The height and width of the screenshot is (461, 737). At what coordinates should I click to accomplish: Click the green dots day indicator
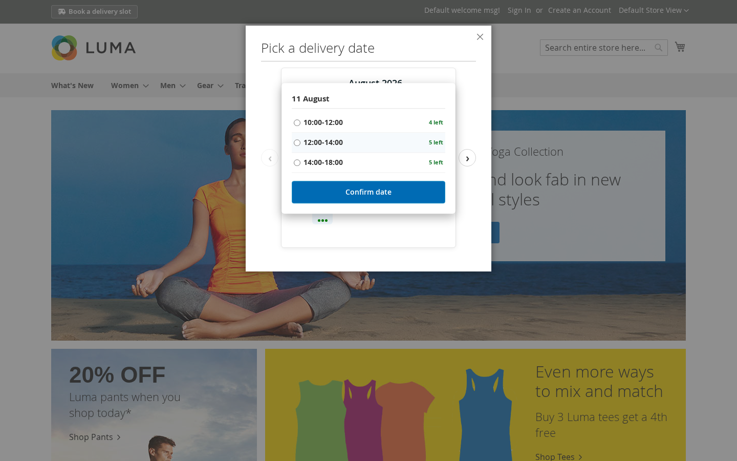coord(322,220)
